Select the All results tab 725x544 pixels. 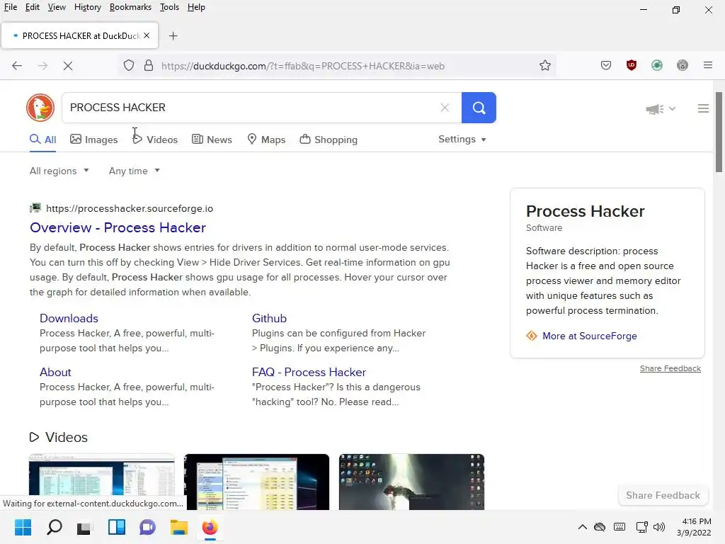pyautogui.click(x=43, y=140)
